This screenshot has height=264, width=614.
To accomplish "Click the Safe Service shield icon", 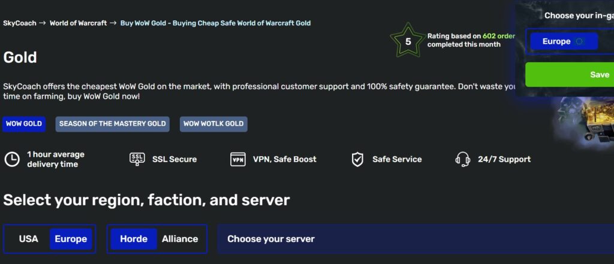I will pos(357,159).
